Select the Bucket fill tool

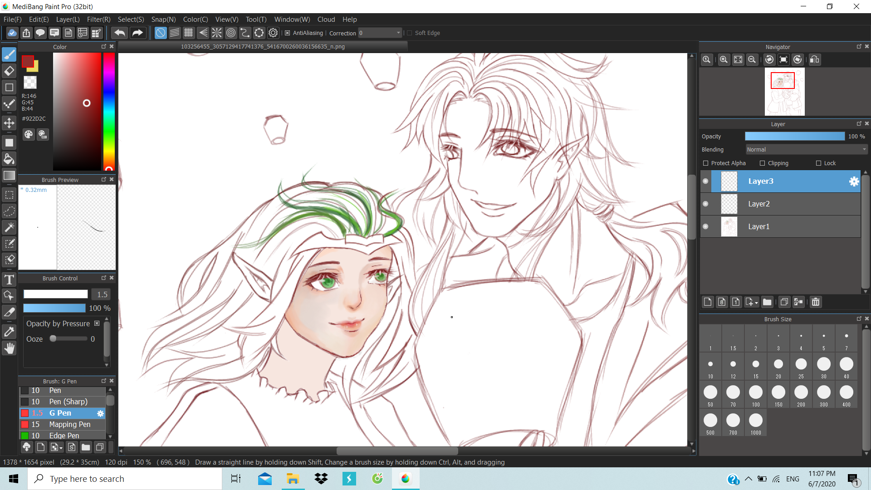pos(9,159)
